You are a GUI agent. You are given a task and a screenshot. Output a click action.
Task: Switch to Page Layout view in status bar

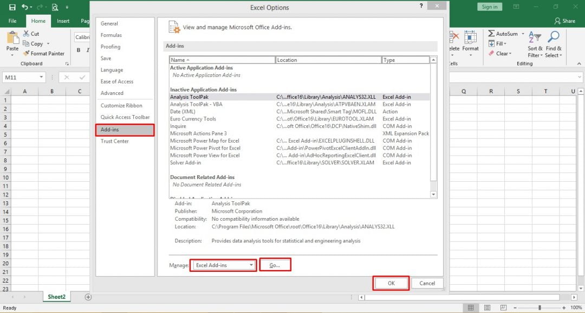[487, 308]
